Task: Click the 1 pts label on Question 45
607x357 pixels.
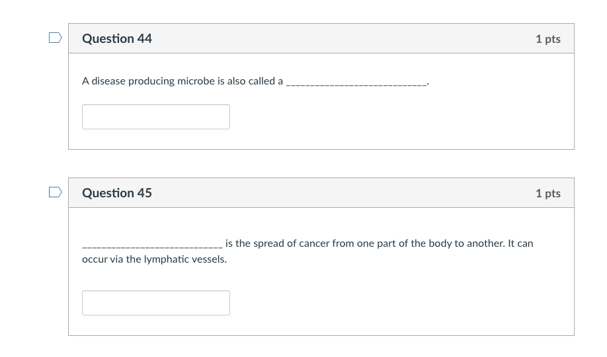Action: click(547, 193)
